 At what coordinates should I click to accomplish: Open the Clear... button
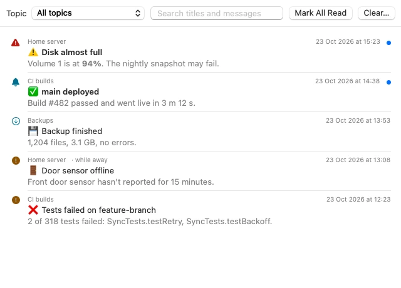376,13
